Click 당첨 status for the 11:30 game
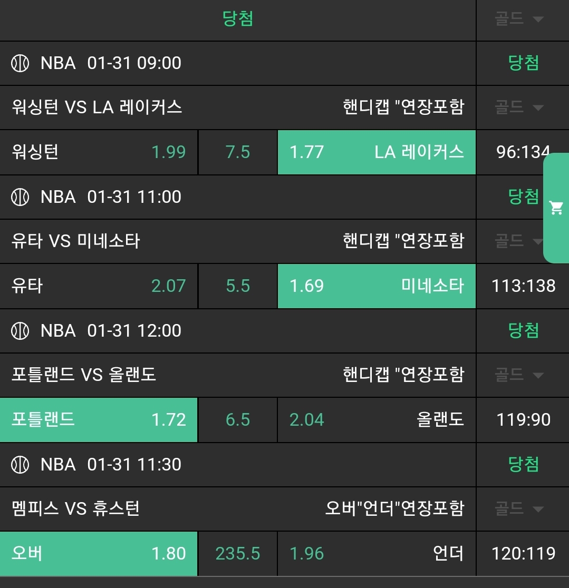569x588 pixels. click(x=523, y=465)
